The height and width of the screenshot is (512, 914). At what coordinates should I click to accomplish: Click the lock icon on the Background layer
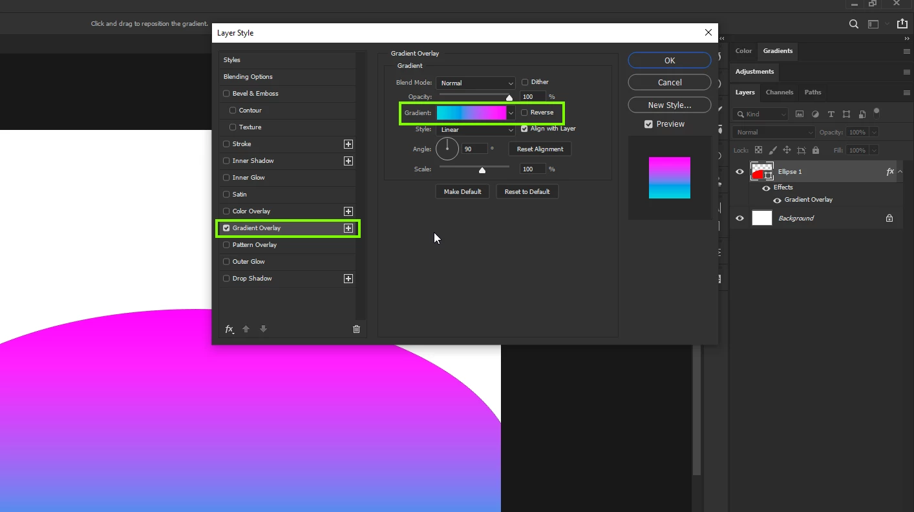[889, 219]
